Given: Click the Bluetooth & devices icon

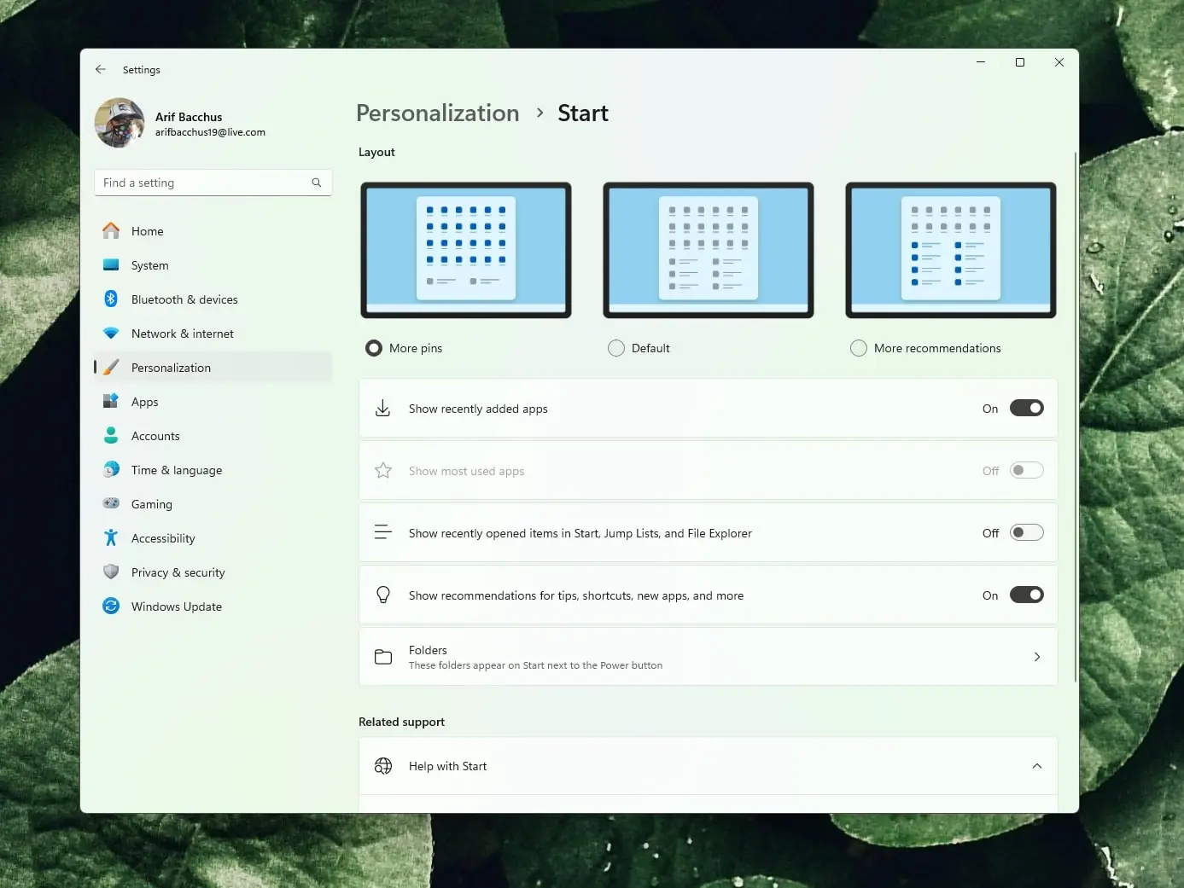Looking at the screenshot, I should click(111, 299).
